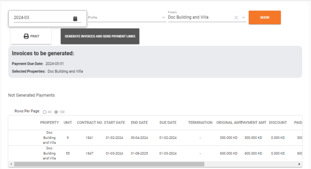This screenshot has height=169, width=311.
Task: Open the calendar date picker icon
Action: pyautogui.click(x=75, y=18)
